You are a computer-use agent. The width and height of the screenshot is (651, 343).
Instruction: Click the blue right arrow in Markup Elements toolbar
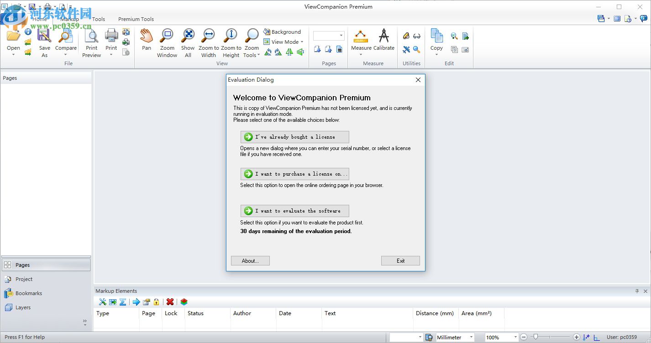(x=136, y=302)
